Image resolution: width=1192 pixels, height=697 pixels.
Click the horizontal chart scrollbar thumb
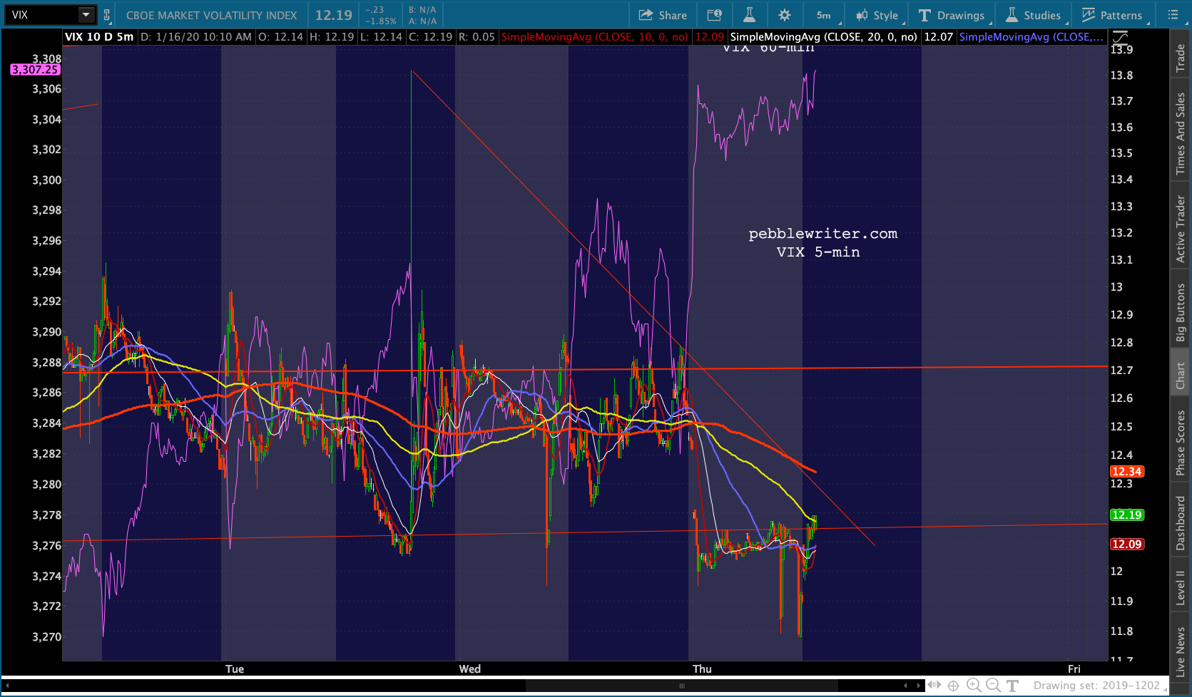[x=681, y=686]
